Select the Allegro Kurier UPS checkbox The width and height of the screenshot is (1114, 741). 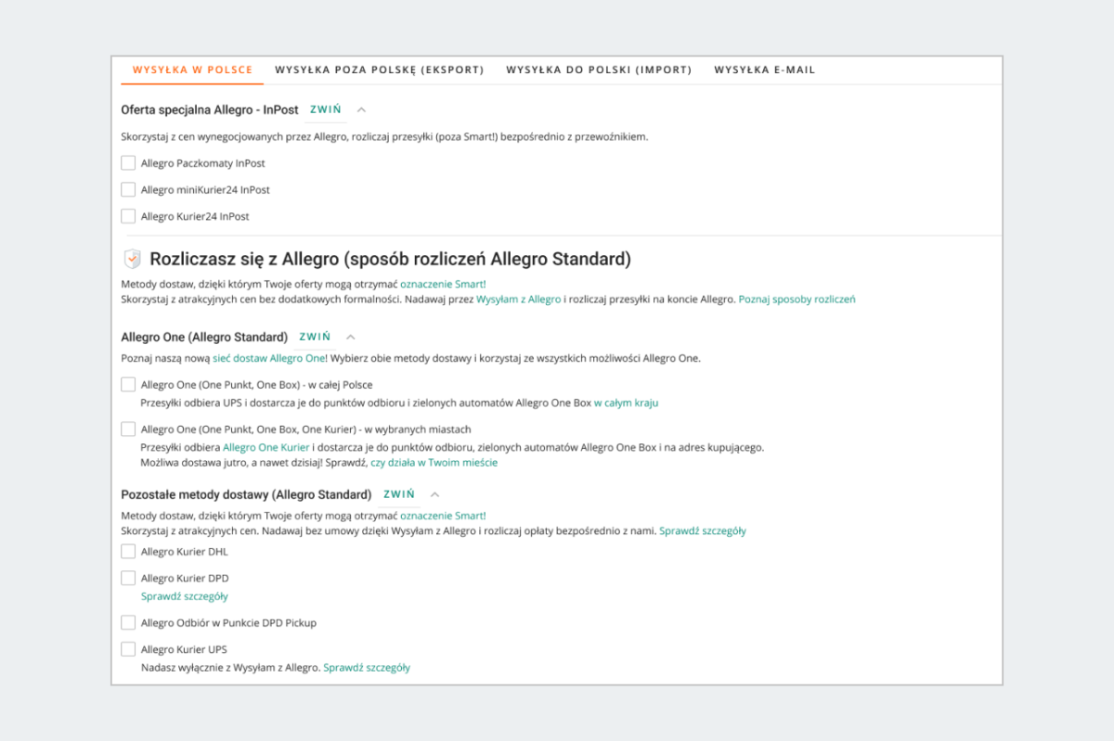pos(128,649)
